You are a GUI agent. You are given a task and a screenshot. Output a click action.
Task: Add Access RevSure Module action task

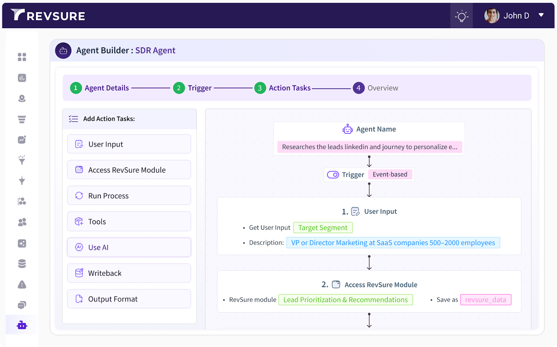[129, 170]
